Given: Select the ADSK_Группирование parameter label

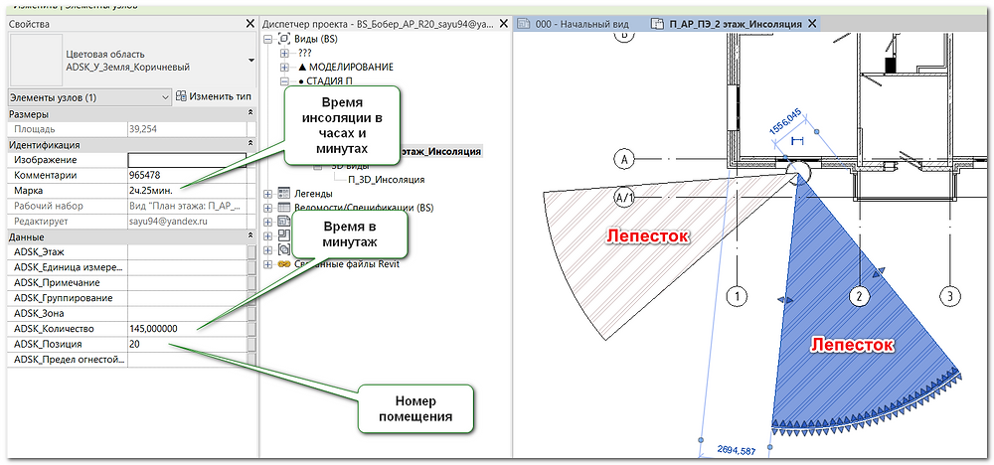Looking at the screenshot, I should pos(64,298).
